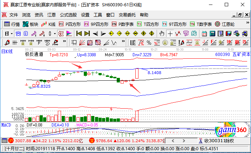This screenshot has height=153, width=251.
Task: Open the calculator icon
Action: [x=212, y=34]
